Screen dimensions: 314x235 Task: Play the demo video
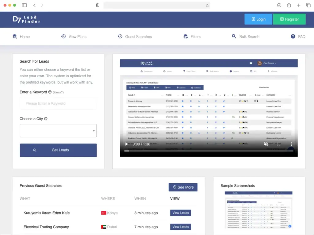click(x=126, y=144)
